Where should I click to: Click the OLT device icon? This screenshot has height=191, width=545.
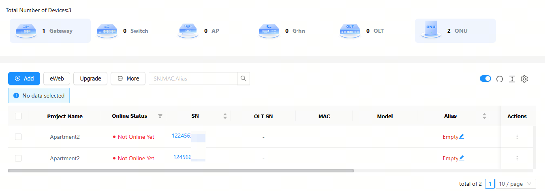coord(350,31)
